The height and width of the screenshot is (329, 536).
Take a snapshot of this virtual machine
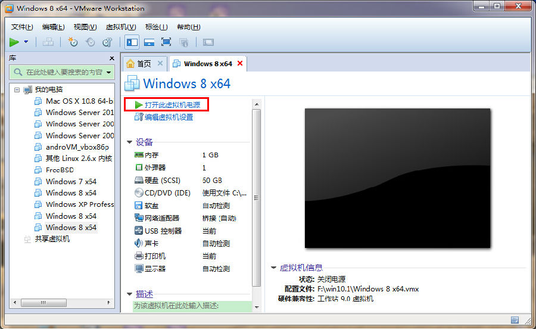pos(73,42)
